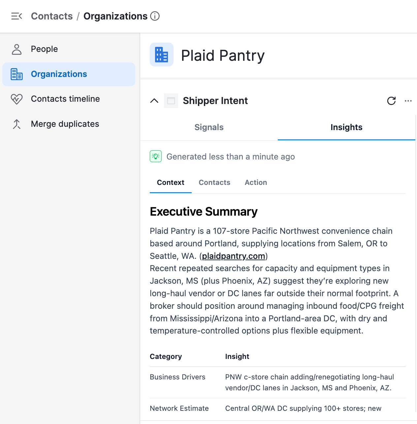Switch to the Contacts sub-tab

(214, 183)
